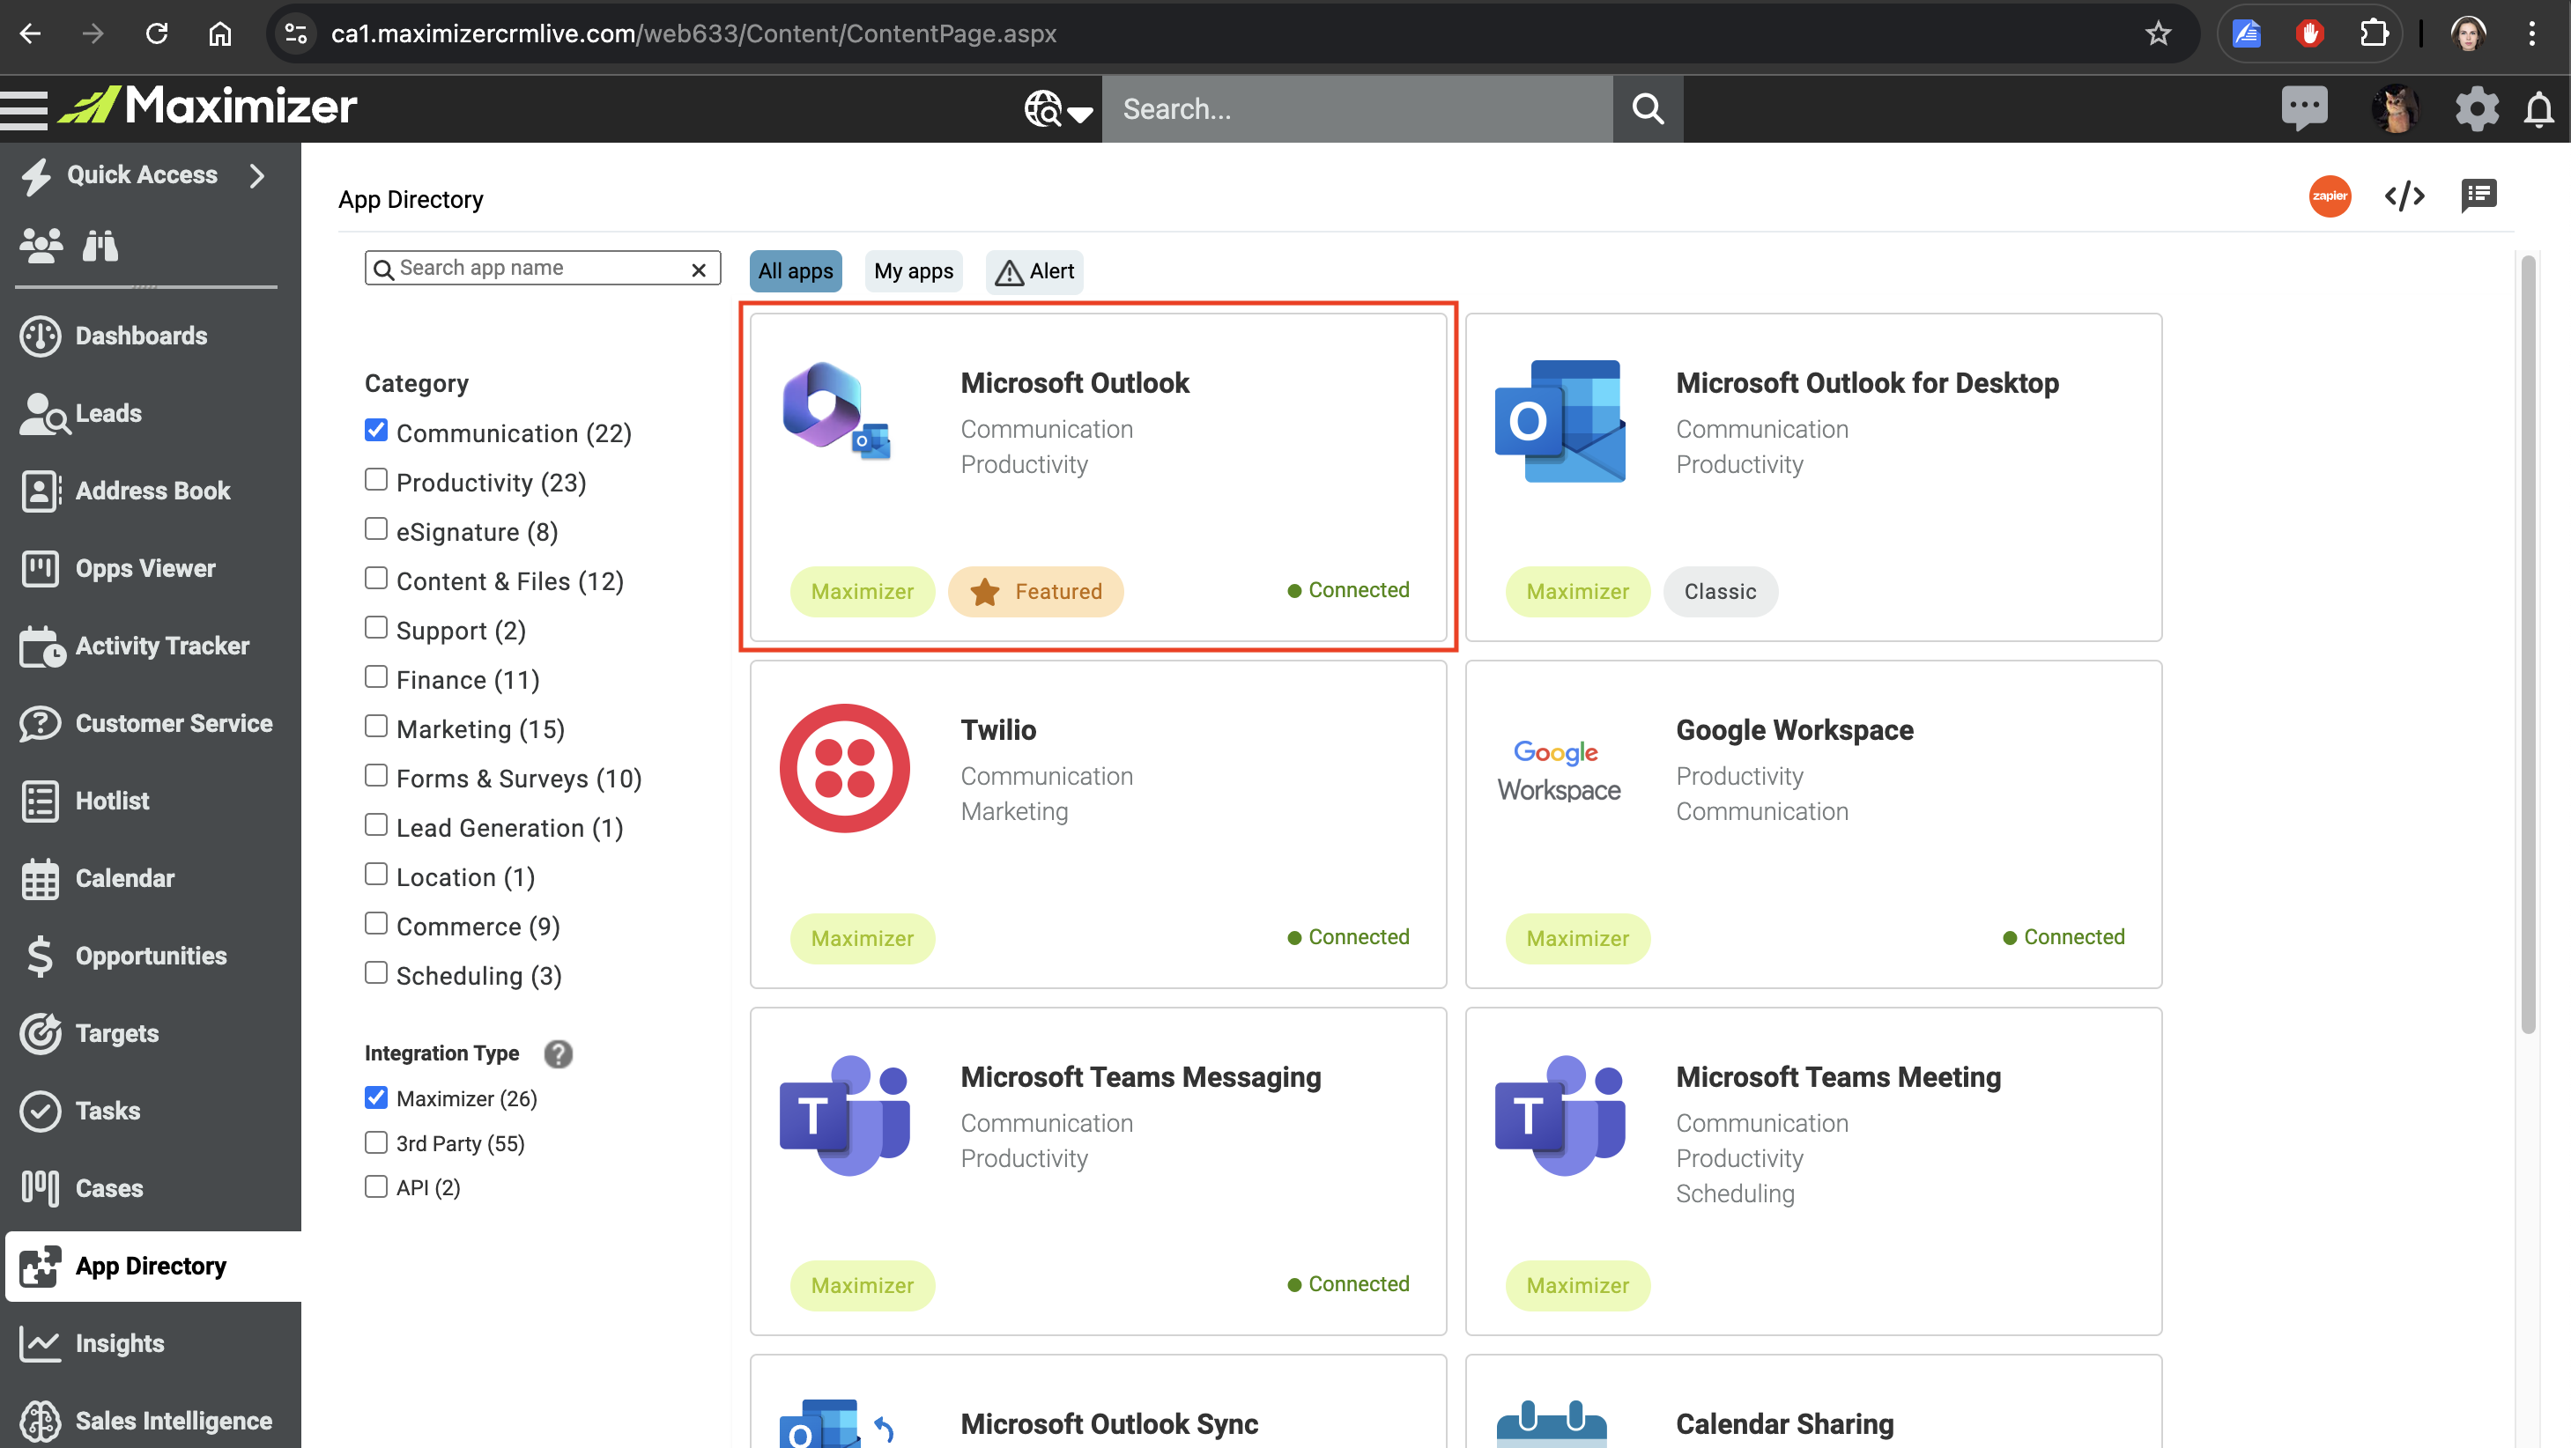Click the Twilio logo thumbnail
Viewport: 2571px width, 1448px height.
(x=844, y=768)
